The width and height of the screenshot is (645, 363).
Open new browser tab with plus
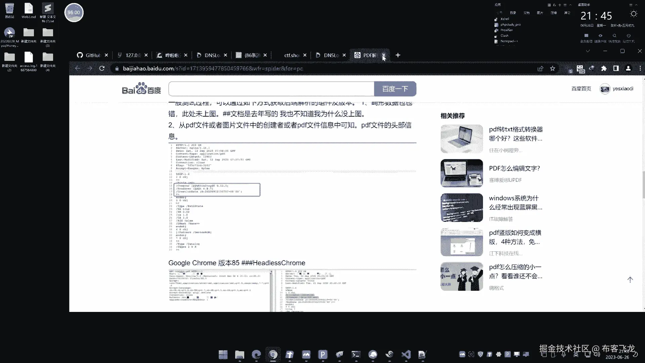tap(398, 55)
